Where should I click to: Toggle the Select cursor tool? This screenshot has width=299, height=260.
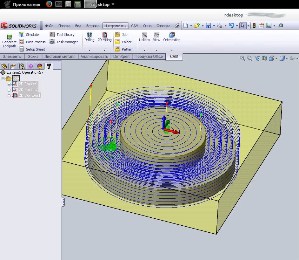(x=243, y=26)
